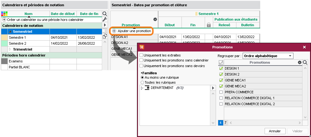Click the H logo in Promotions dialog
The height and width of the screenshot is (137, 311).
(142, 47)
